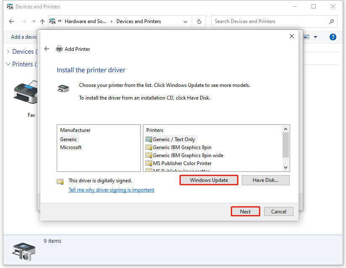Expand the Devices section

coord(8,51)
